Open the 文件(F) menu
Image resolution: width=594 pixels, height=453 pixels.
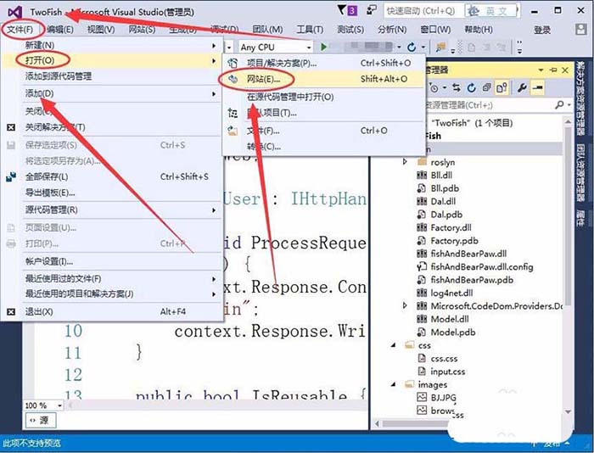[x=20, y=29]
